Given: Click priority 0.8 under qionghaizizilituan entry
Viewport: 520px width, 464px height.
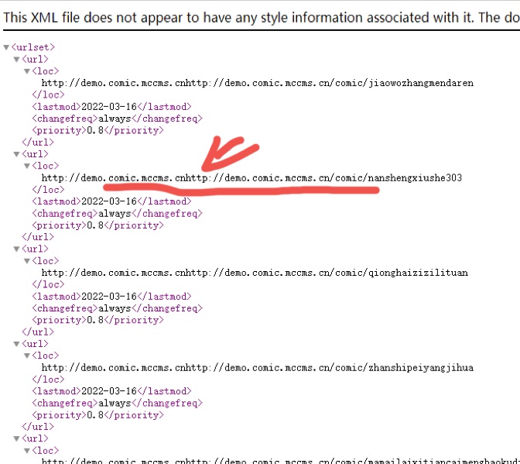Looking at the screenshot, I should pyautogui.click(x=95, y=320).
